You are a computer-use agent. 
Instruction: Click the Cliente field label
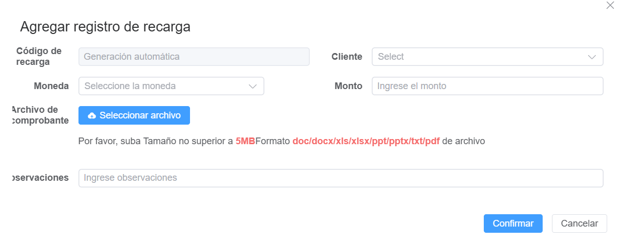coord(346,57)
